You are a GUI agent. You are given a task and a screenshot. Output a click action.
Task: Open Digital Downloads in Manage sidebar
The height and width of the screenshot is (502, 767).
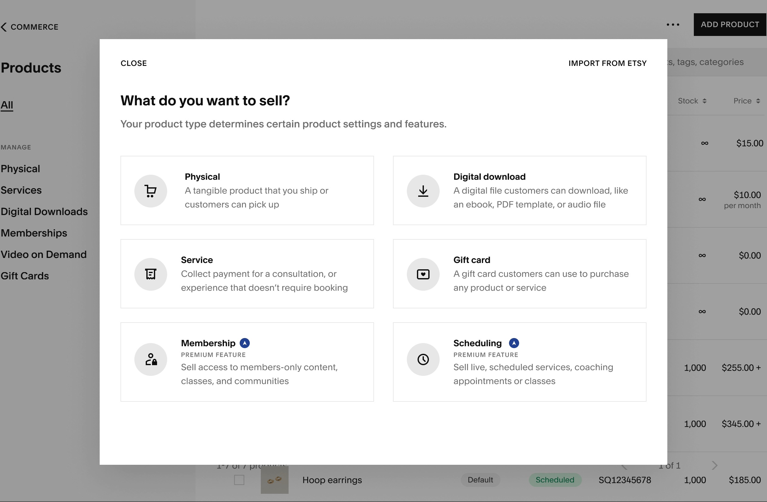point(44,212)
